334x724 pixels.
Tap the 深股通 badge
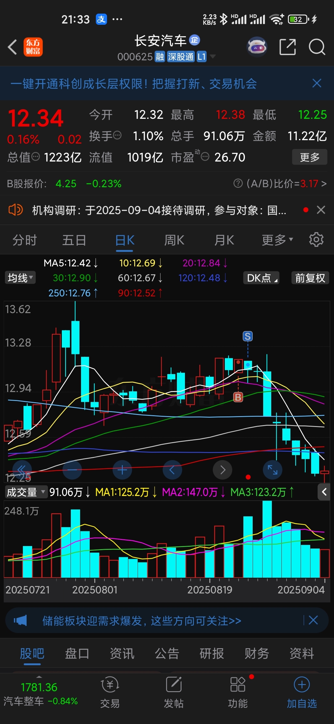tap(181, 57)
